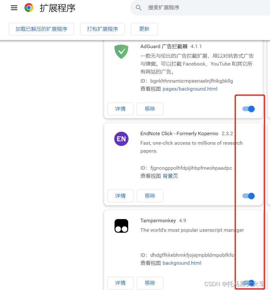
Task: Click the Tampermonkey extension name
Action: (x=158, y=220)
